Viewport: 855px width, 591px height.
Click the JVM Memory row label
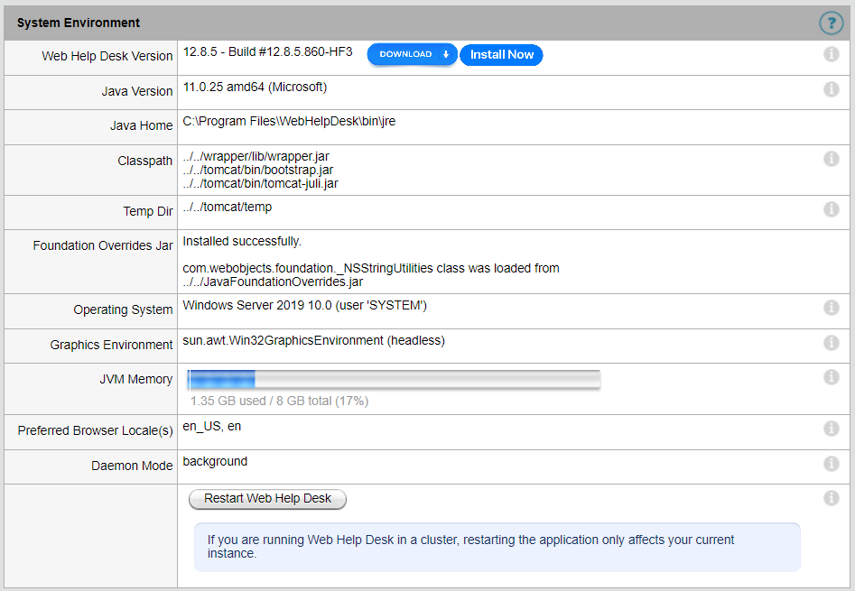tap(135, 379)
